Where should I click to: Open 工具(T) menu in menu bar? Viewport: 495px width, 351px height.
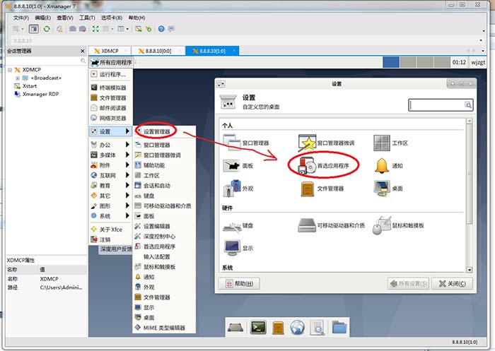[x=87, y=18]
